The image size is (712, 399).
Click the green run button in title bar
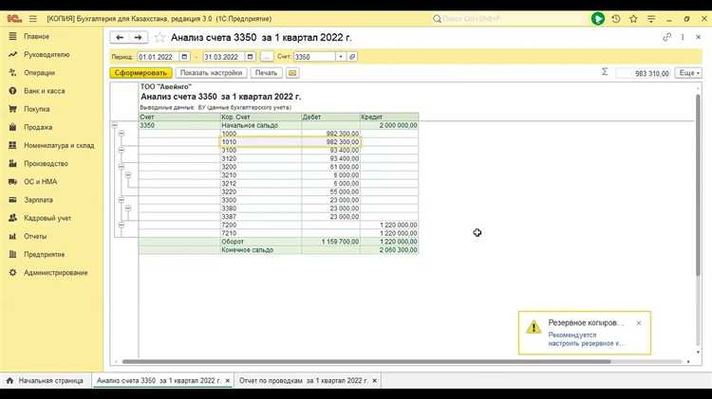point(598,18)
